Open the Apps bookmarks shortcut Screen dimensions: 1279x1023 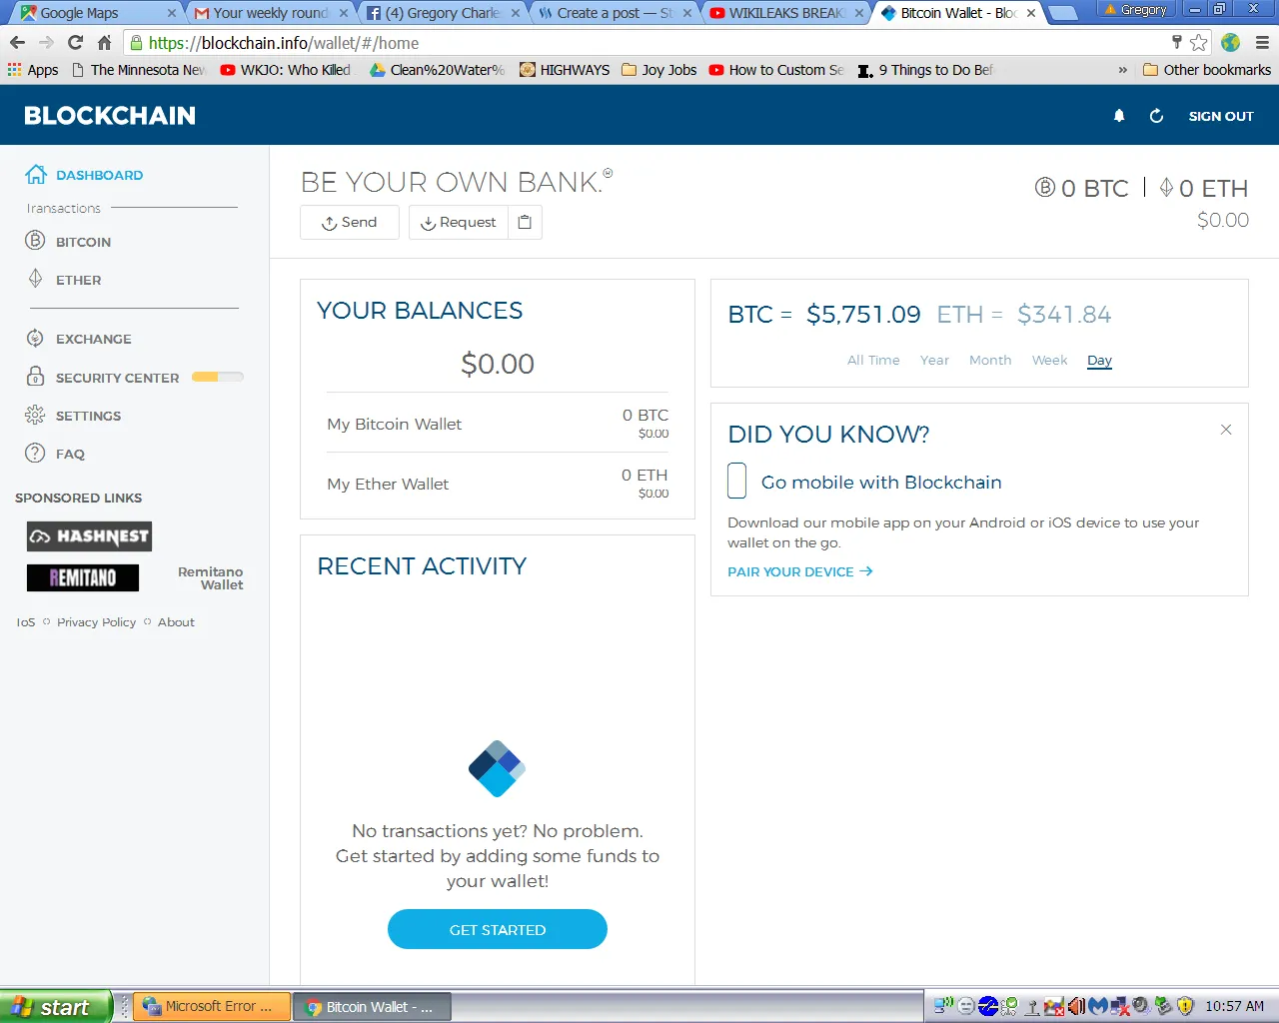[x=33, y=70]
